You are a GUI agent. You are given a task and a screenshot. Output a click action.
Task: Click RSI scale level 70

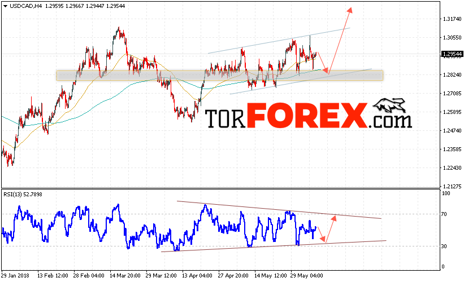[x=444, y=214]
